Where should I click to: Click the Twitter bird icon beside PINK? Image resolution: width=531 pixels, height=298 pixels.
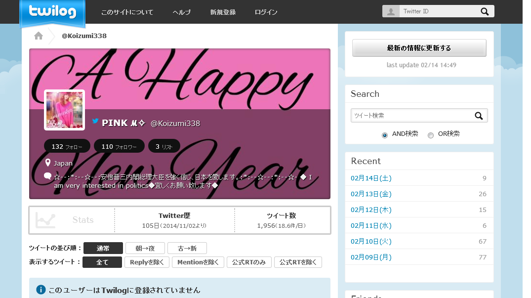coord(95,121)
